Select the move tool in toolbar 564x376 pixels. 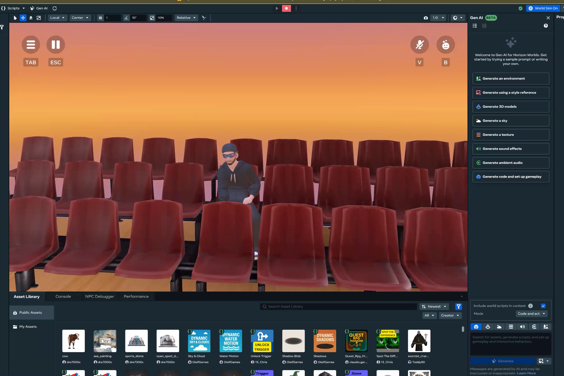pyautogui.click(x=23, y=18)
